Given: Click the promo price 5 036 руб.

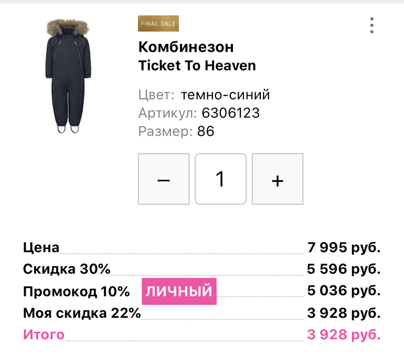Looking at the screenshot, I should click(x=344, y=291).
